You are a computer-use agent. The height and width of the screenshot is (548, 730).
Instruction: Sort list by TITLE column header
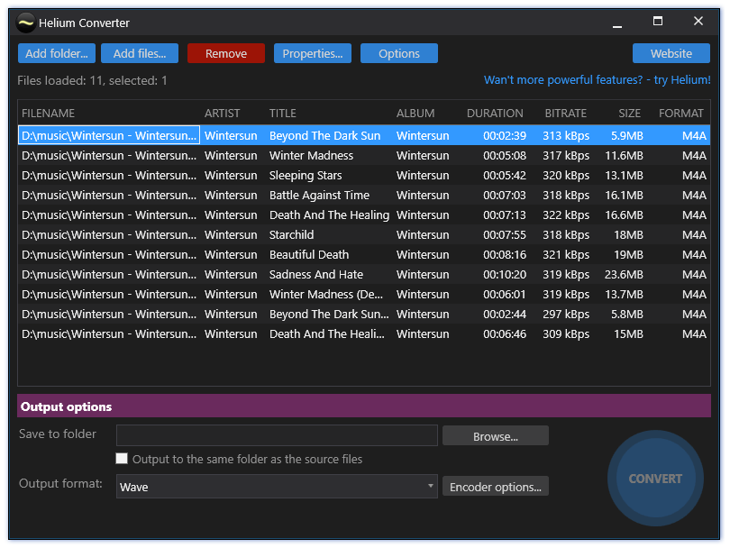pyautogui.click(x=283, y=114)
